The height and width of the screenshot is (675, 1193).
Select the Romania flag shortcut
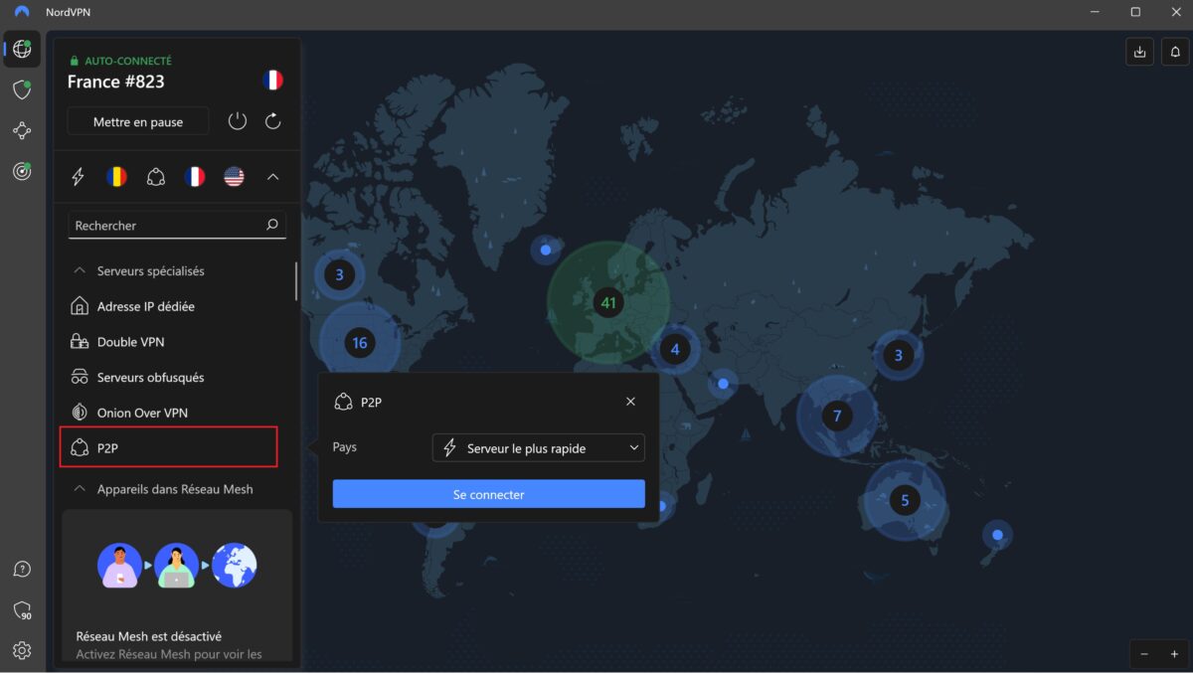(x=117, y=177)
